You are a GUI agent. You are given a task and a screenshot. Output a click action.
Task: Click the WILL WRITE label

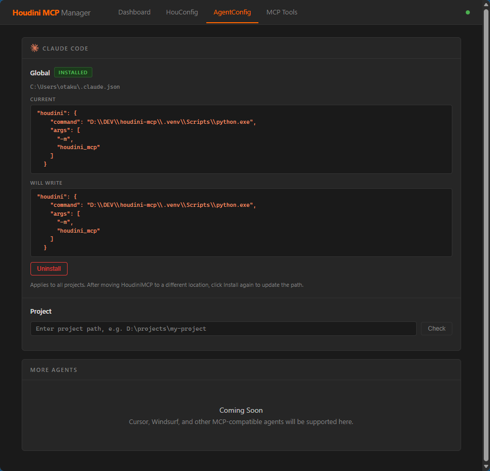coord(46,183)
